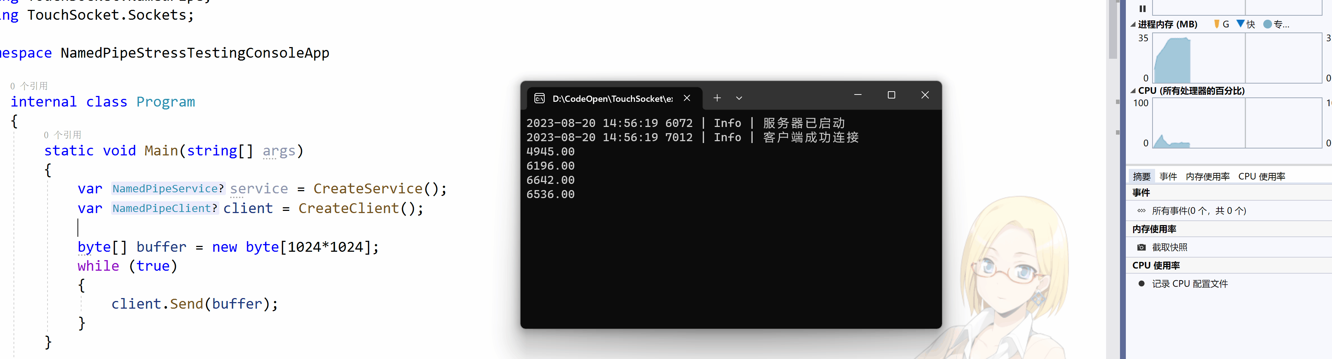Click the editor vertical scrollbar thumb

(1112, 30)
